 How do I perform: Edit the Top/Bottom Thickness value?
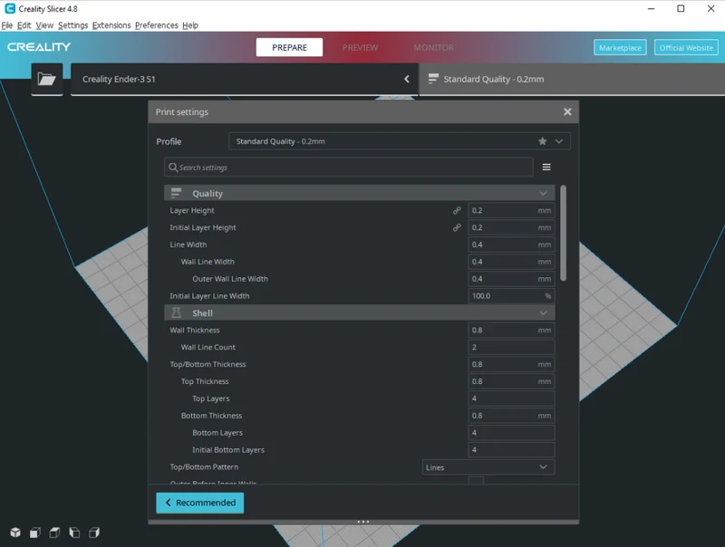point(511,364)
